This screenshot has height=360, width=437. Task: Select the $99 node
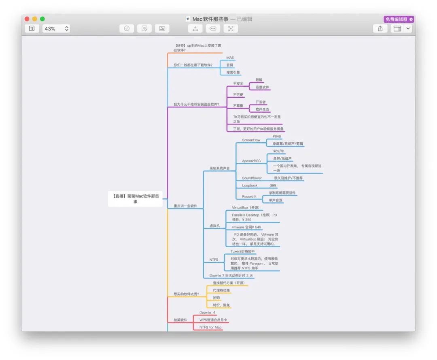pyautogui.click(x=273, y=185)
